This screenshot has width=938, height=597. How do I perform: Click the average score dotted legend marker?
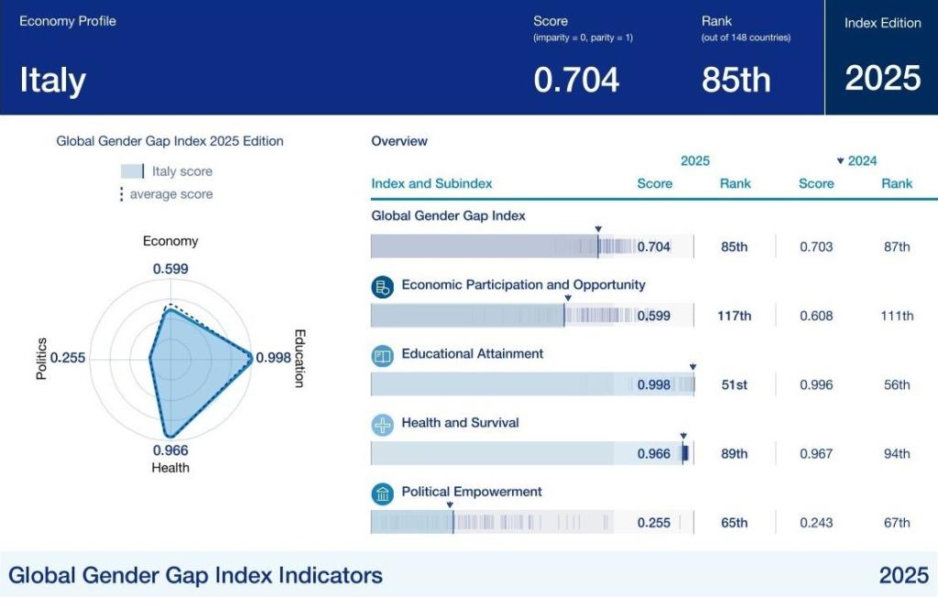(121, 194)
